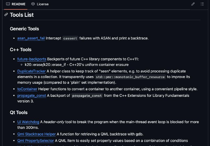
Task: Click the Qt Tools heading
Action: pyautogui.click(x=19, y=112)
